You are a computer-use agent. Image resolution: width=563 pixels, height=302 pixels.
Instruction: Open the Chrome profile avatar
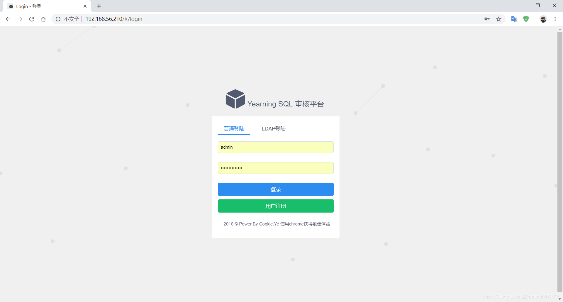(543, 19)
